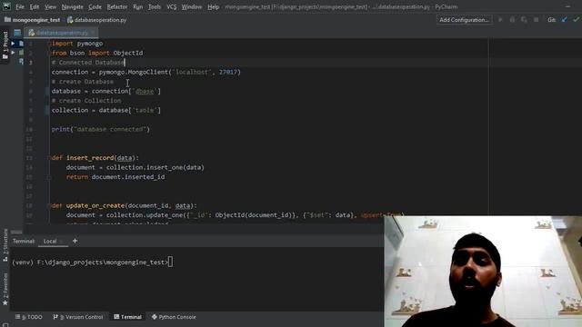Open the Version Control tool window
582x327 pixels.
[78, 317]
